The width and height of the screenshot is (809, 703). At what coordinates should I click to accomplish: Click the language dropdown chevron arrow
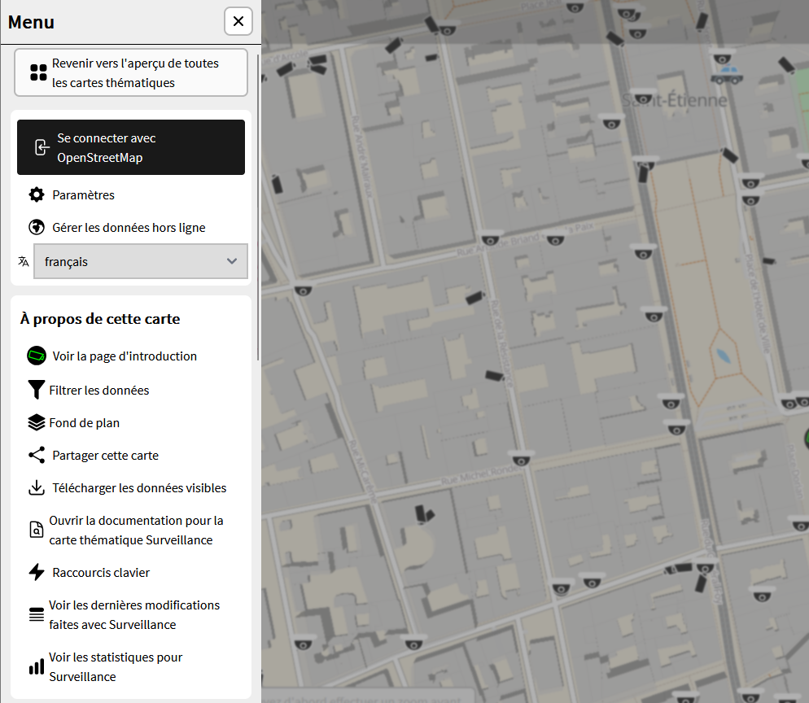coord(232,262)
